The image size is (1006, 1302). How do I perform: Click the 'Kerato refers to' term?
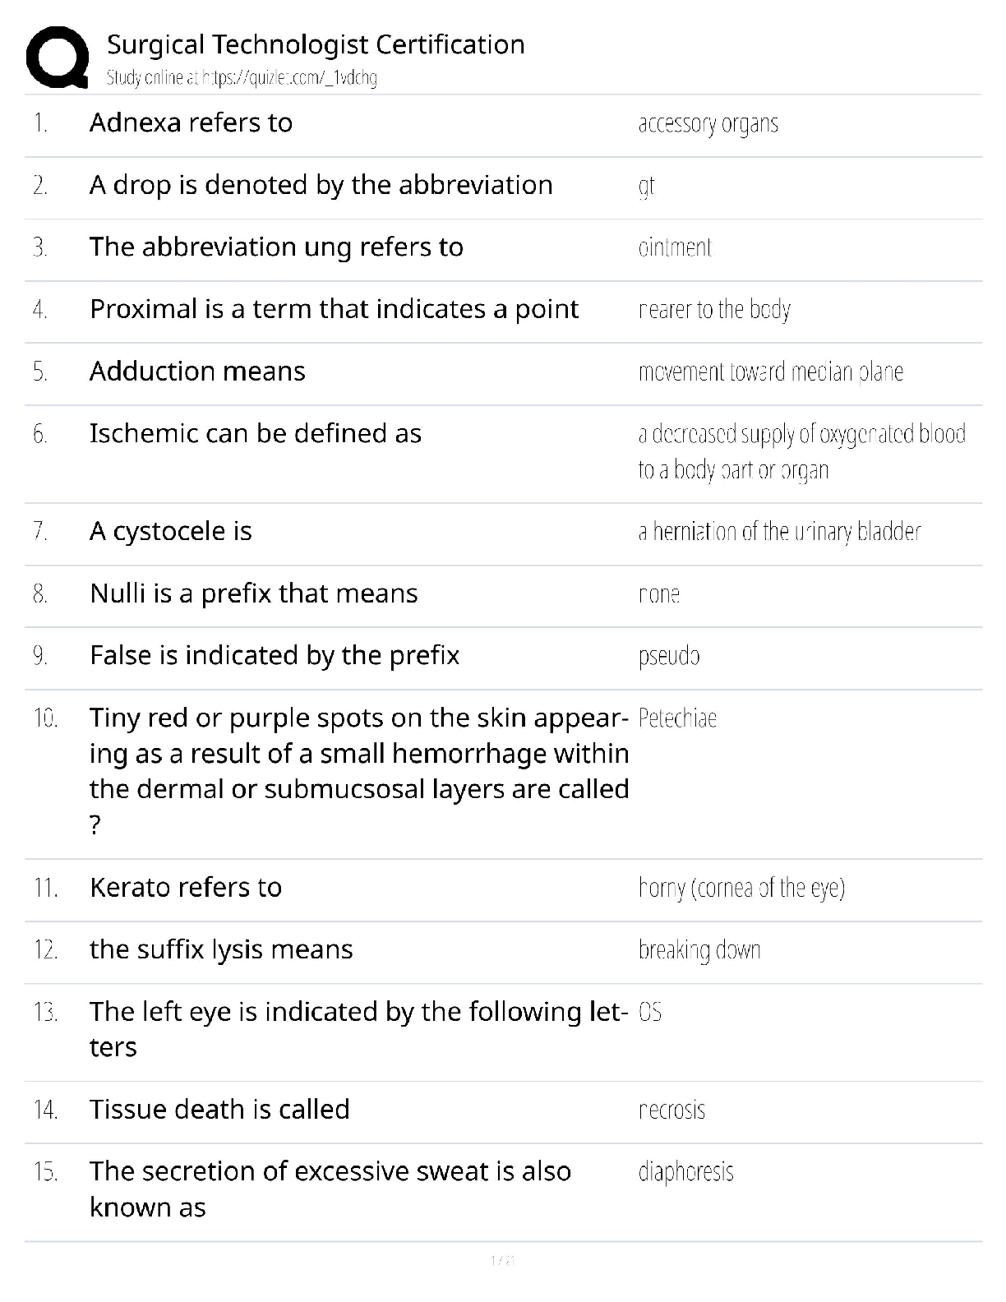pyautogui.click(x=185, y=888)
